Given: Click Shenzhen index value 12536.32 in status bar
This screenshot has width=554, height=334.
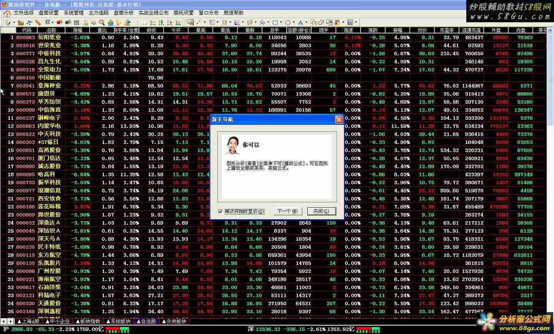Looking at the screenshot, I should coord(268,329).
